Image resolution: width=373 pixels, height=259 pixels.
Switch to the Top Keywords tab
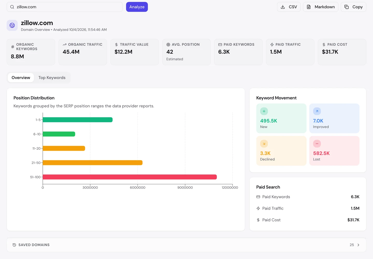52,78
